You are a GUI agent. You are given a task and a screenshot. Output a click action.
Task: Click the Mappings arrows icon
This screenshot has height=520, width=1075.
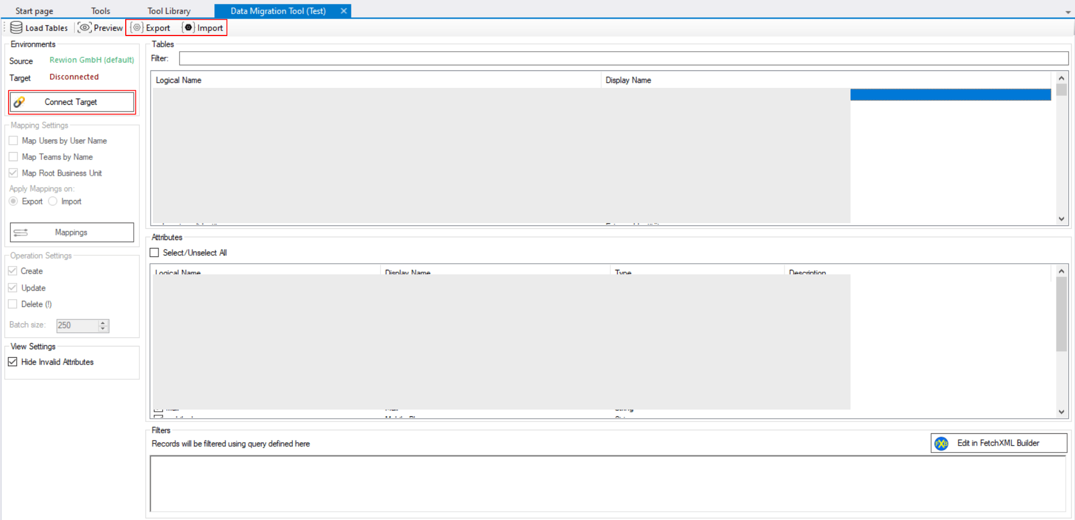[x=21, y=232]
